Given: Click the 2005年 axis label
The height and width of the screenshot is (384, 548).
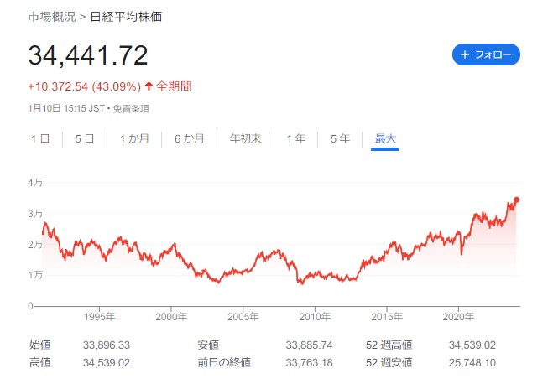Looking at the screenshot, I should (243, 317).
